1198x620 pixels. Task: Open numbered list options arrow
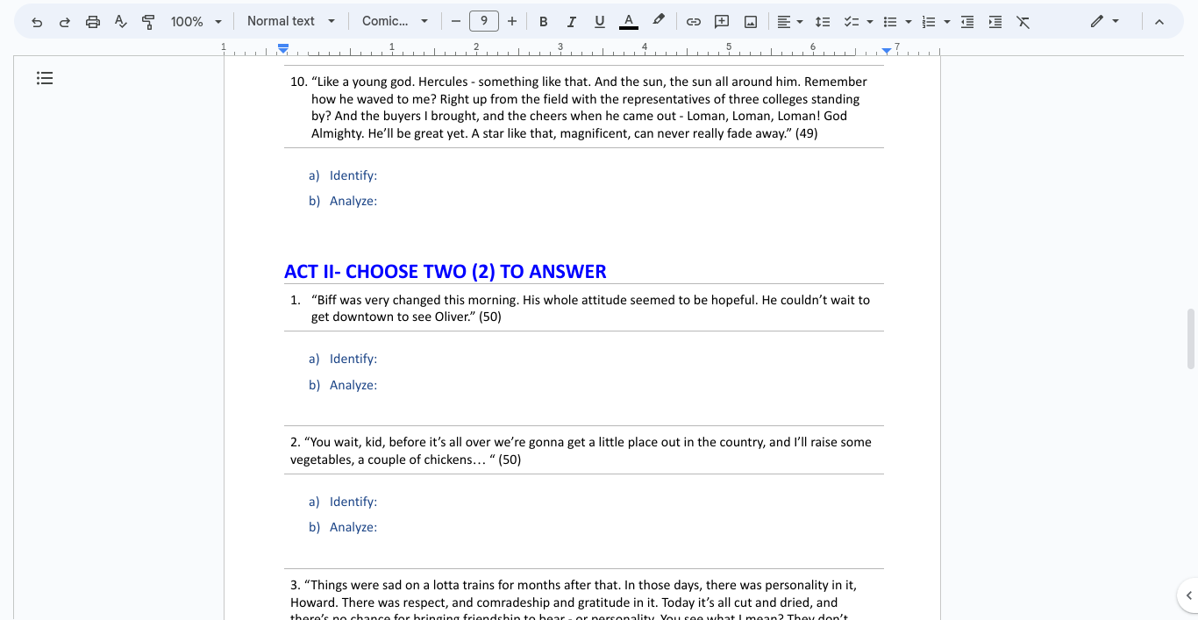click(947, 22)
